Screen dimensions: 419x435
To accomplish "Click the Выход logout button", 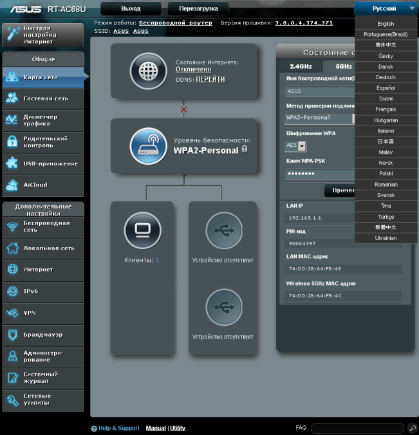I will (131, 8).
